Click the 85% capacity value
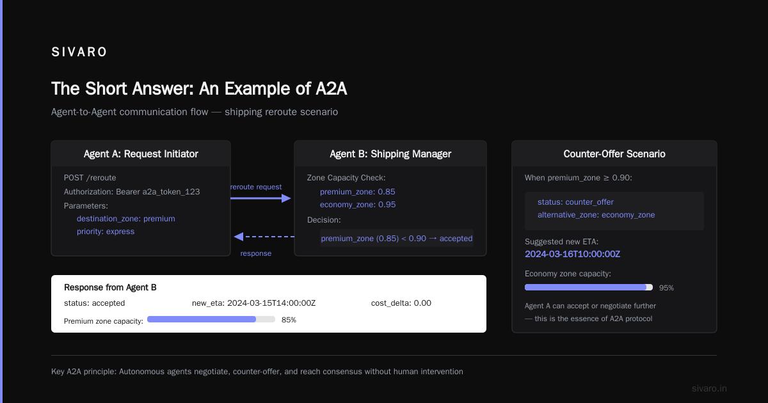This screenshot has height=403, width=768. tap(289, 320)
